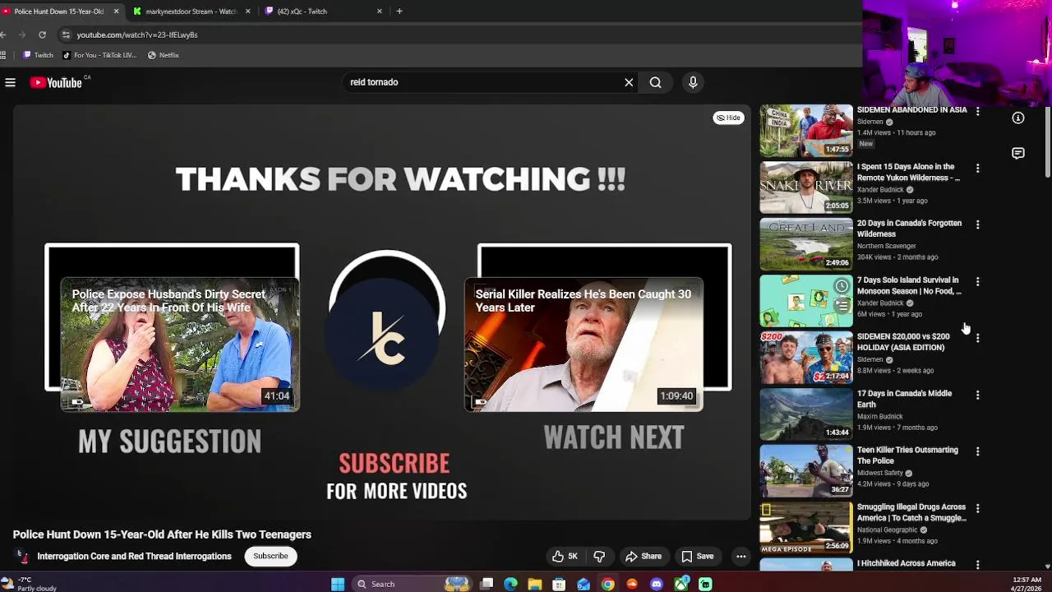Open the YouTube hamburger guide menu
Screen dimensions: 1052x592
(10, 82)
